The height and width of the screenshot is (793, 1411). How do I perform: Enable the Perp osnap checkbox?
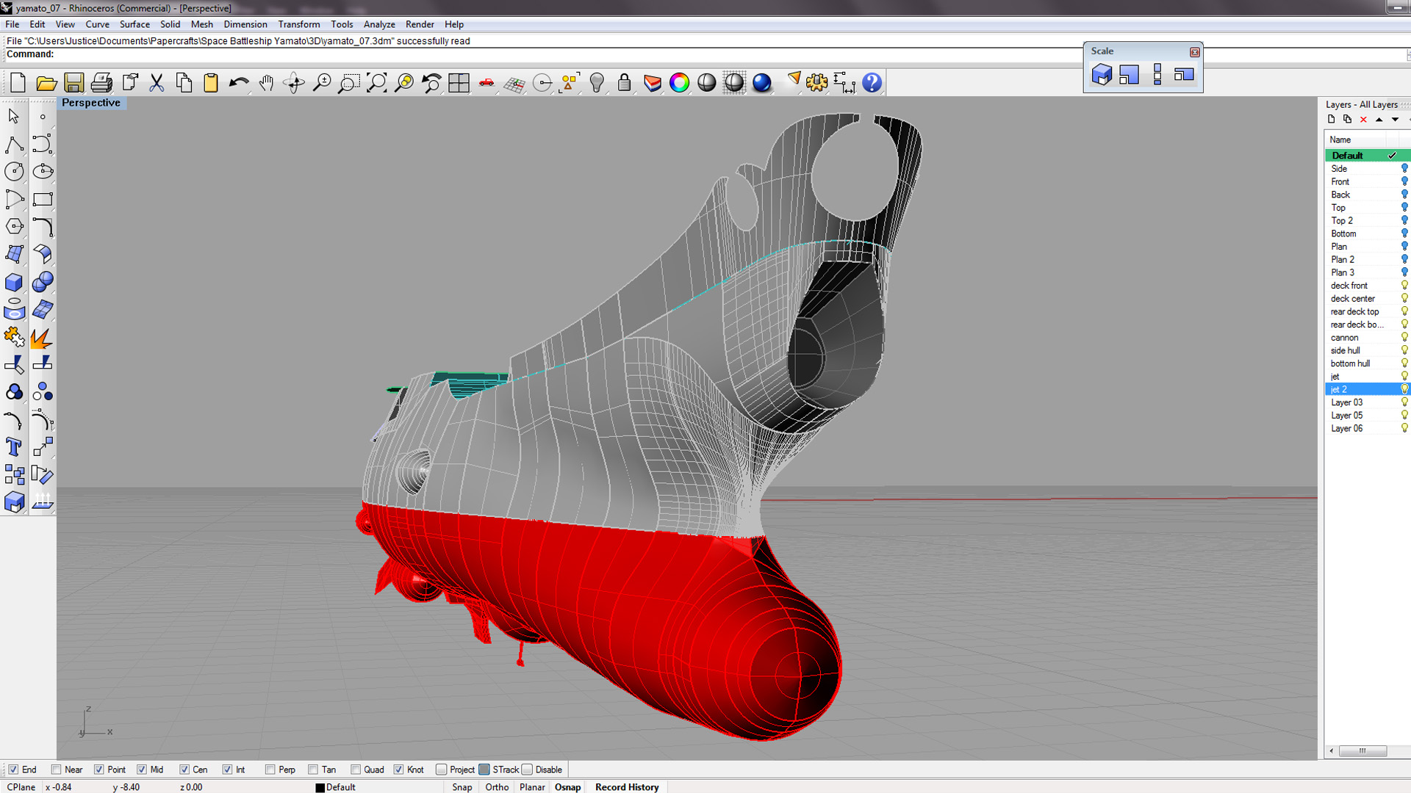(270, 770)
